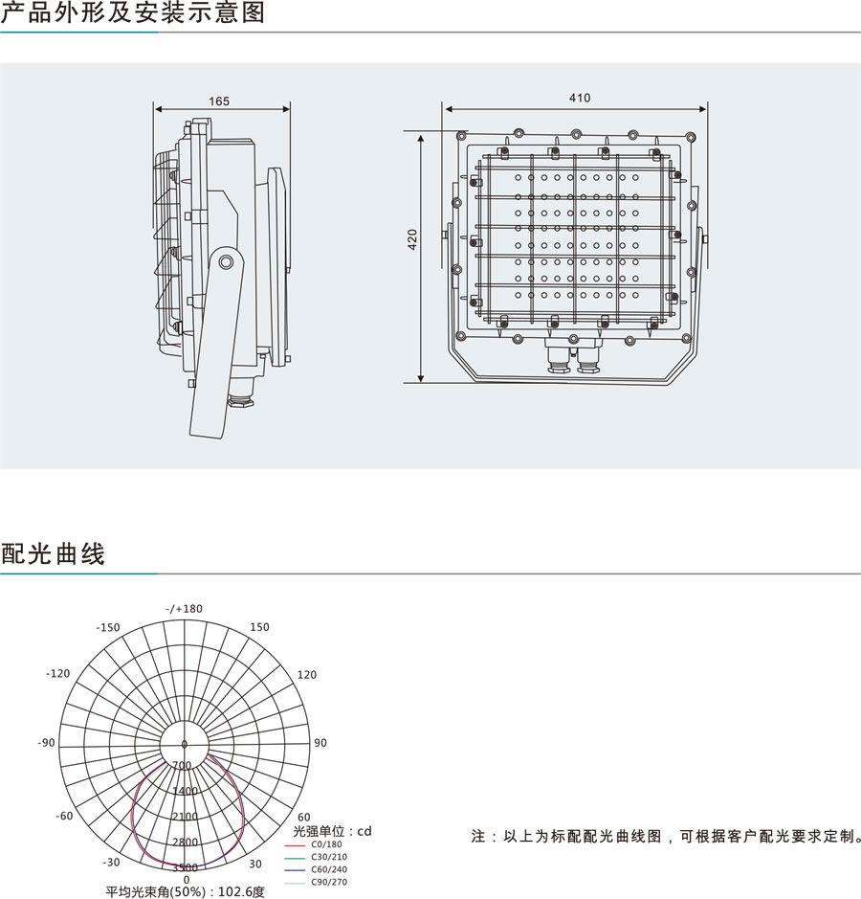
Task: Click the 165 width dimension label
Action: [x=219, y=101]
